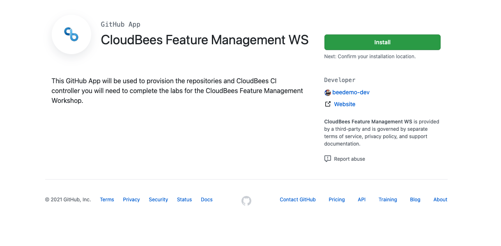Report abuse for this GitHub App
The image size is (501, 246).
(x=350, y=159)
